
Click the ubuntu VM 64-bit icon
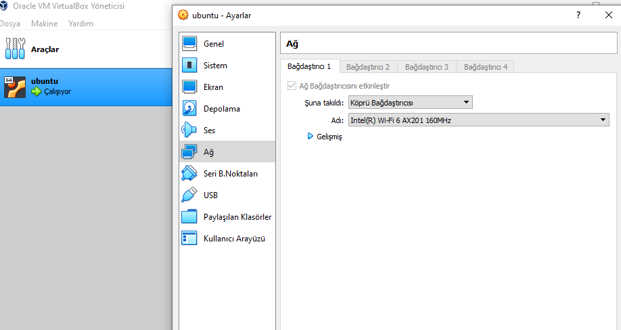(15, 87)
